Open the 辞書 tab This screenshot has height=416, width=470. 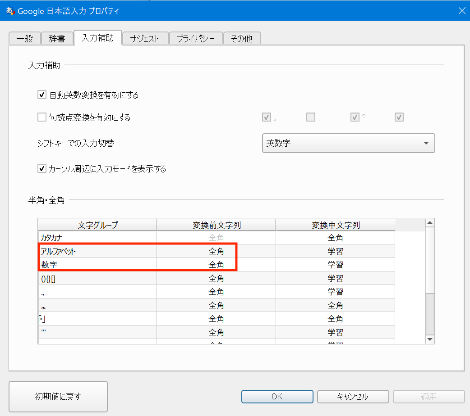tap(57, 39)
